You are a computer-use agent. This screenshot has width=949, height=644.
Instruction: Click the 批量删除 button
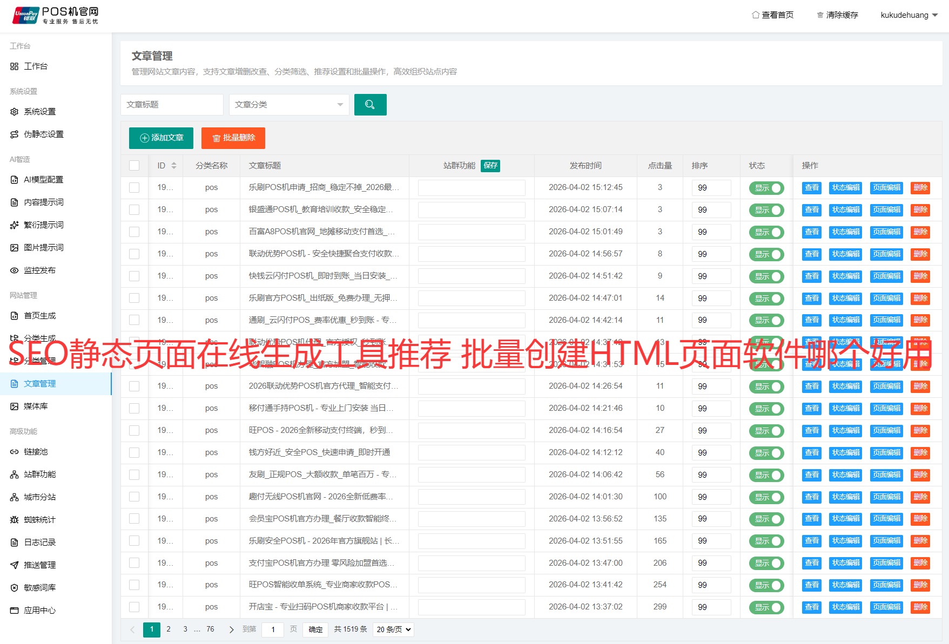coord(233,138)
